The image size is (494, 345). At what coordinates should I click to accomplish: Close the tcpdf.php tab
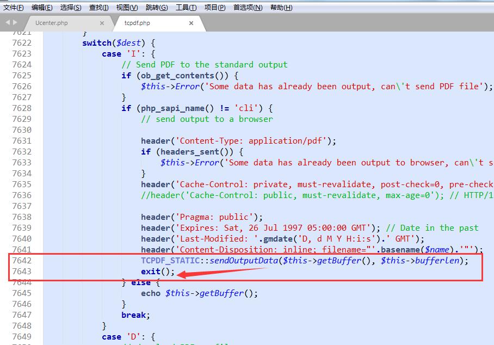click(191, 23)
